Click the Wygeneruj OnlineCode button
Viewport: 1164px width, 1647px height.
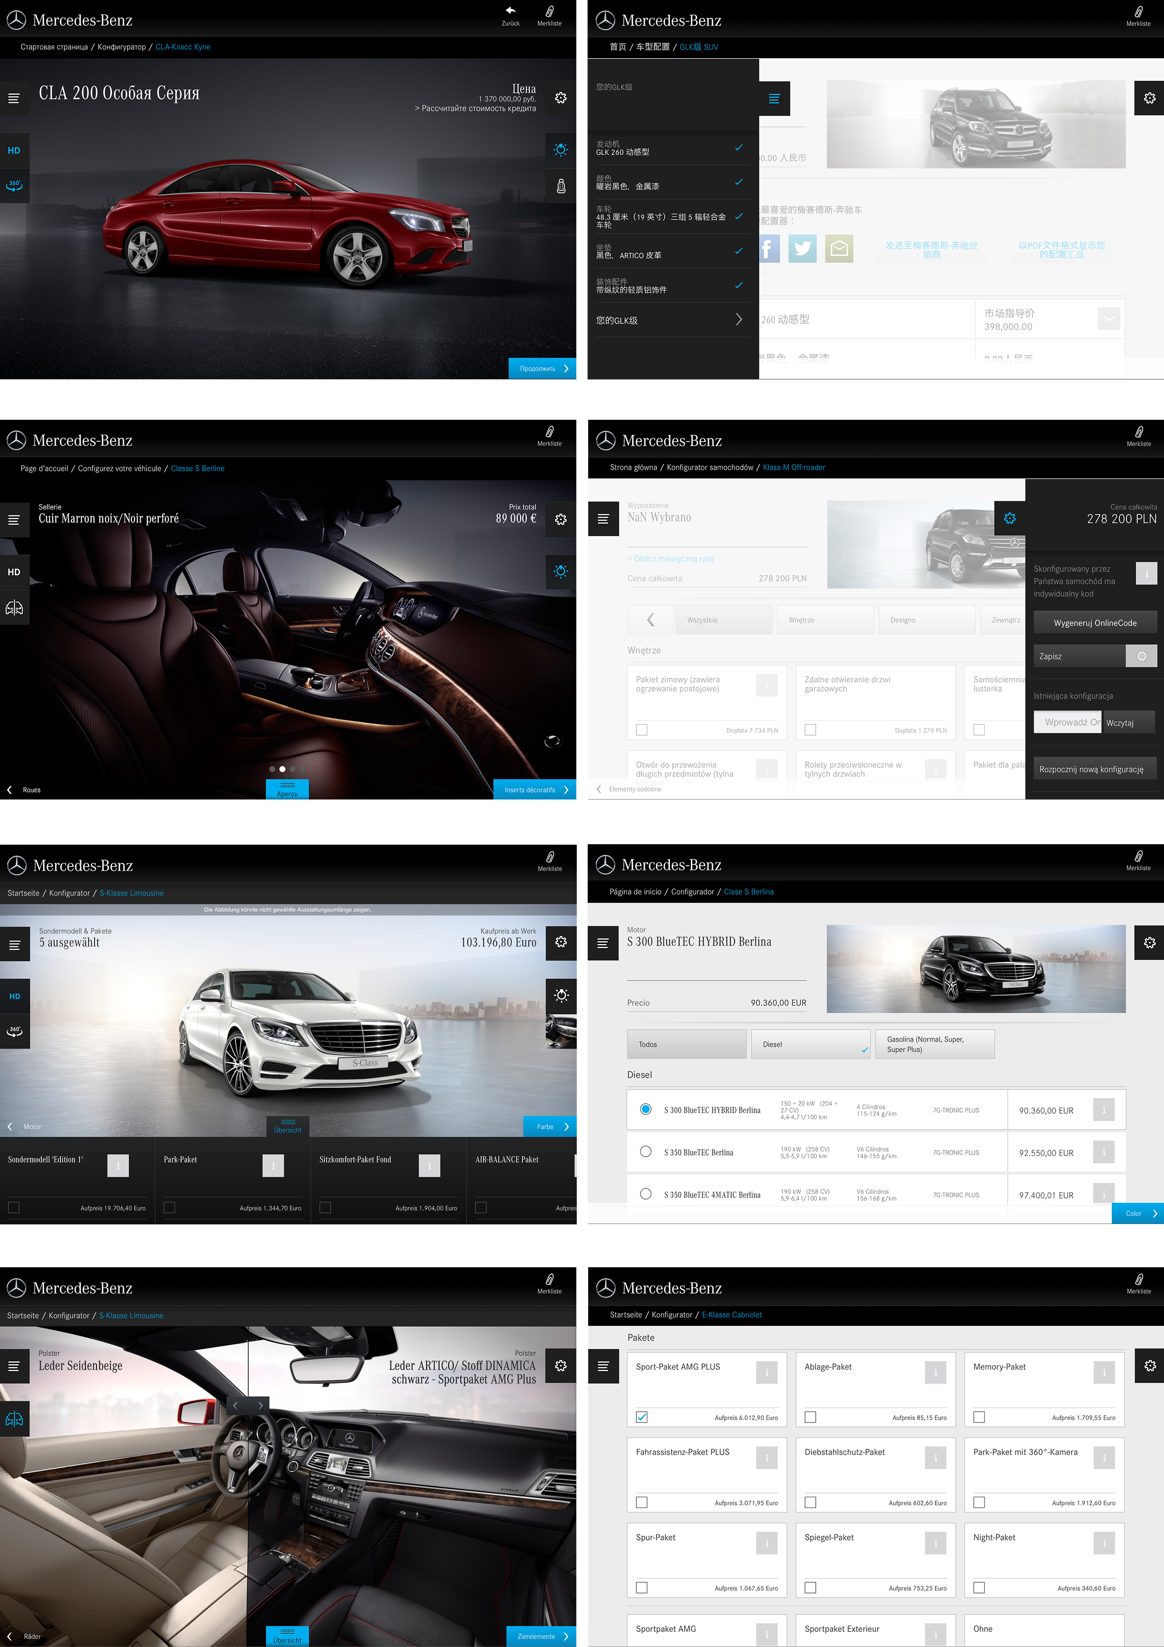pyautogui.click(x=1095, y=623)
